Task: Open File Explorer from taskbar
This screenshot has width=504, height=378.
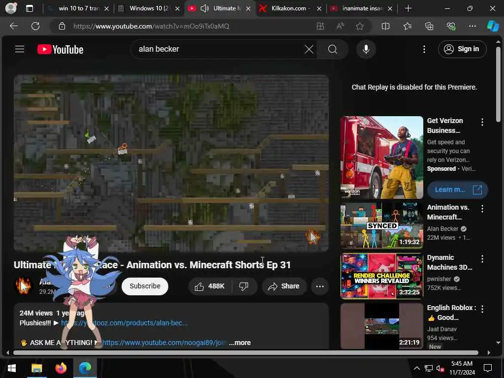Action: (36, 368)
